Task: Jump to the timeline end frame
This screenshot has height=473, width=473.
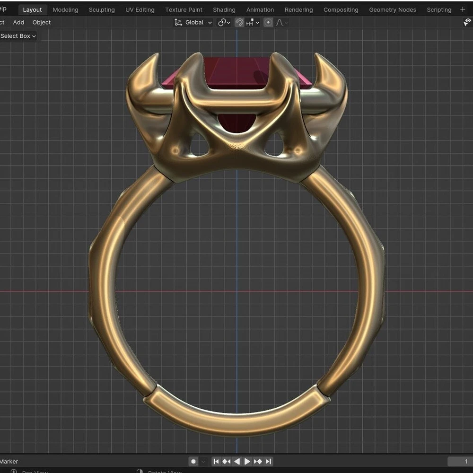Action: tap(268, 461)
